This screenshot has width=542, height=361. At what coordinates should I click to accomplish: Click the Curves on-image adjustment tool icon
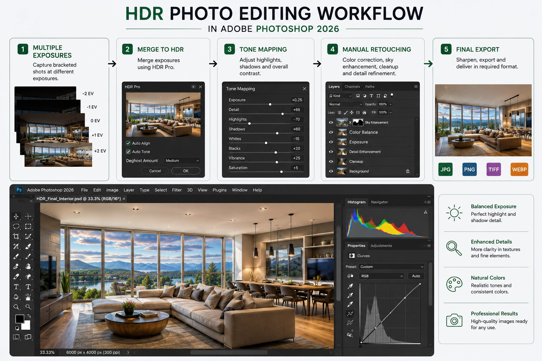point(350,276)
